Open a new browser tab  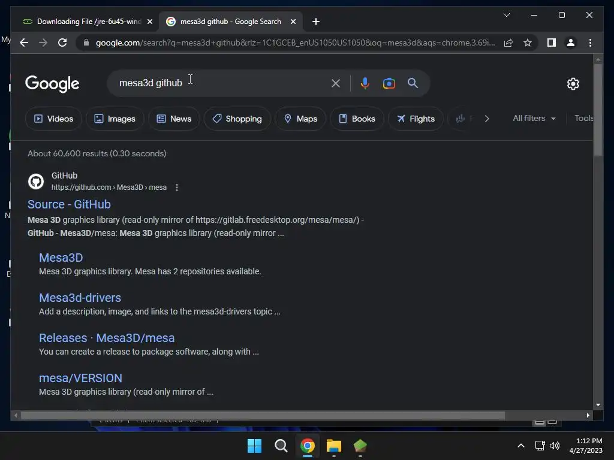[316, 22]
